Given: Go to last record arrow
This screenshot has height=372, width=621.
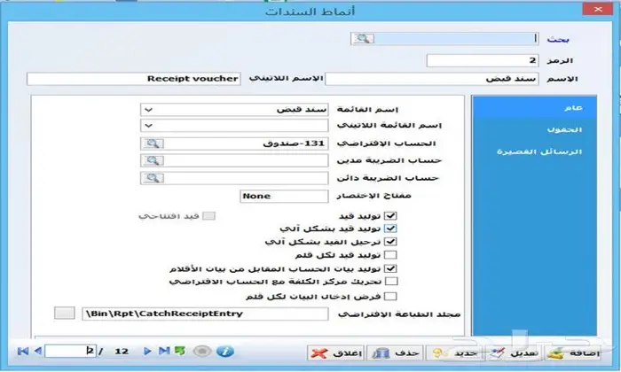Looking at the screenshot, I should pos(163,351).
